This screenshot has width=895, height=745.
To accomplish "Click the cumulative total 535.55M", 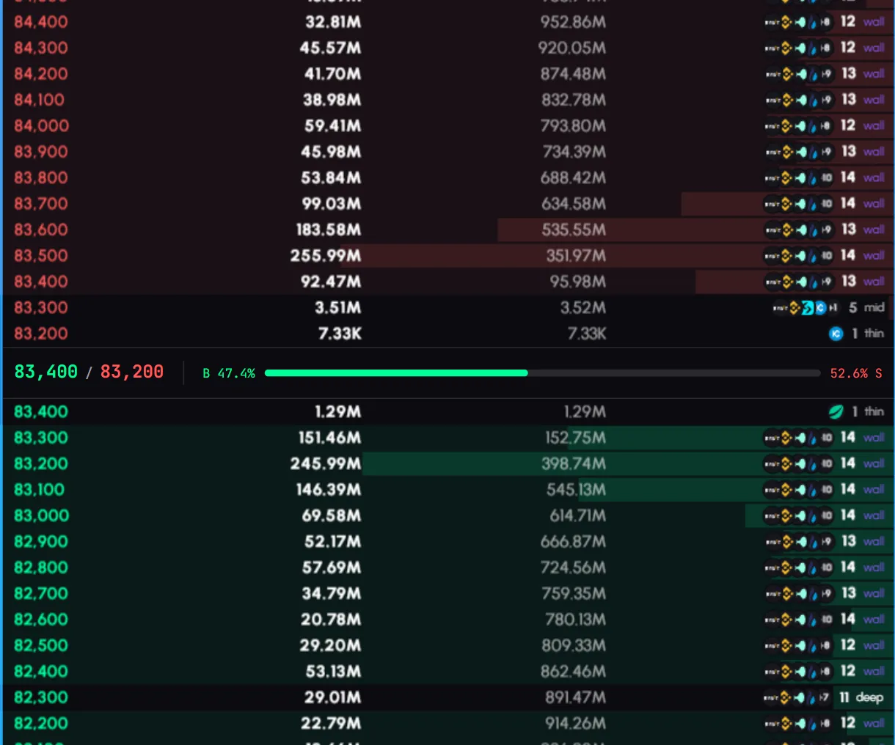I will pyautogui.click(x=574, y=230).
